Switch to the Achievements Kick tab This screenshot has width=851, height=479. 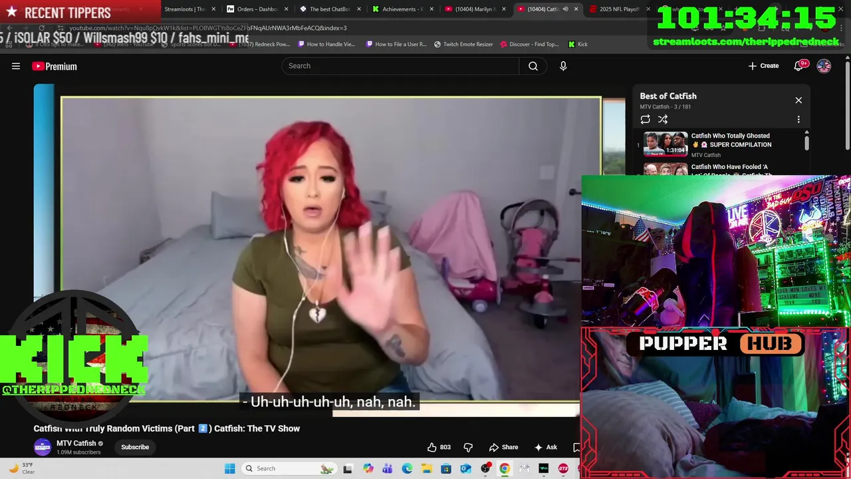[x=403, y=9]
